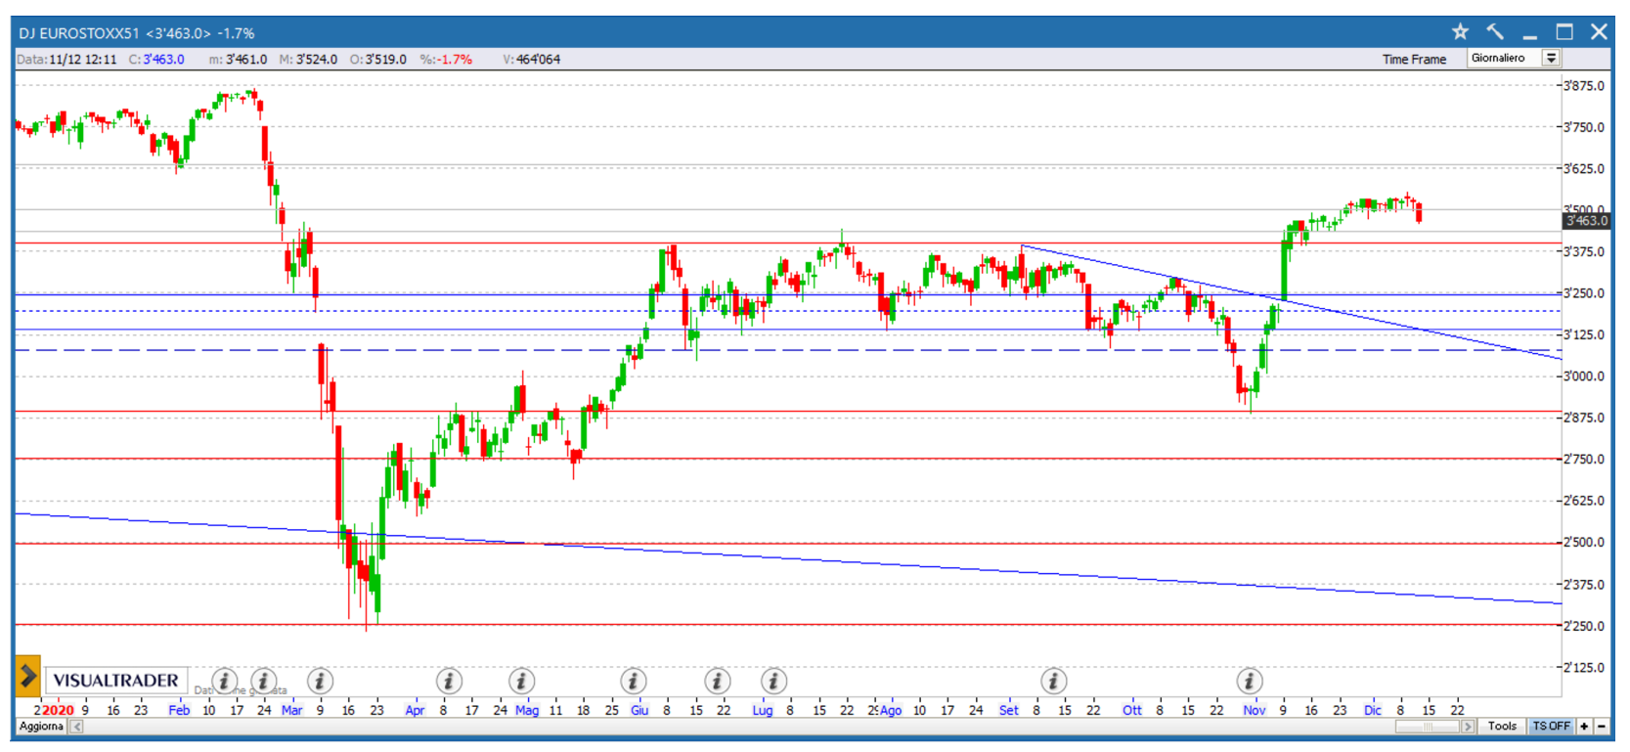1630x752 pixels.
Task: Click the Apr month label on axis
Action: coord(415,710)
